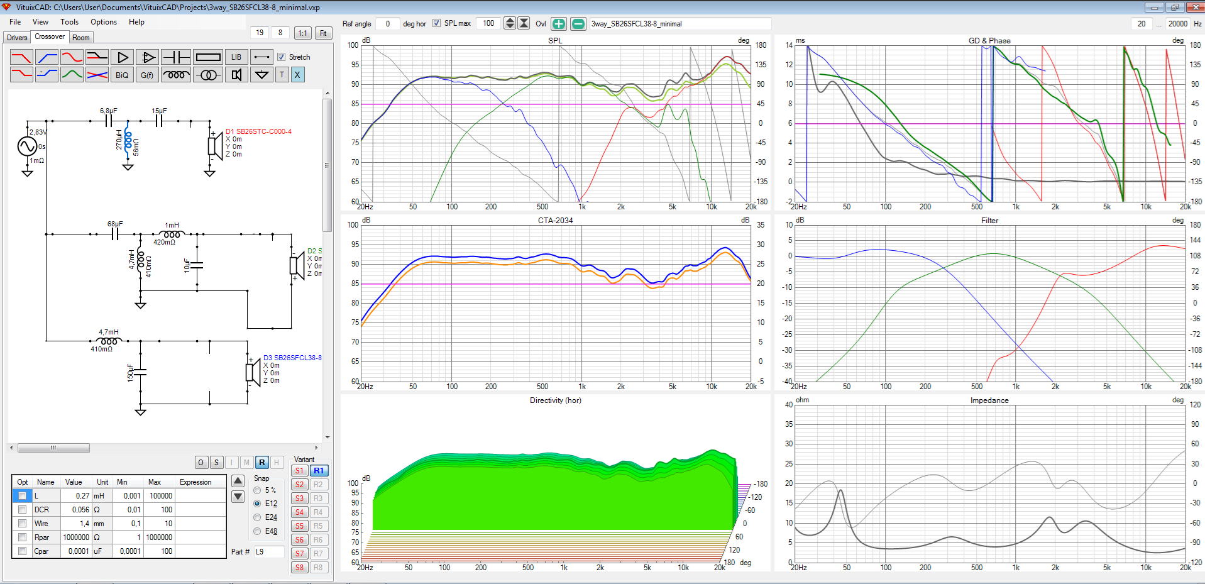Place a transformer component
This screenshot has height=584, width=1205.
click(x=208, y=75)
